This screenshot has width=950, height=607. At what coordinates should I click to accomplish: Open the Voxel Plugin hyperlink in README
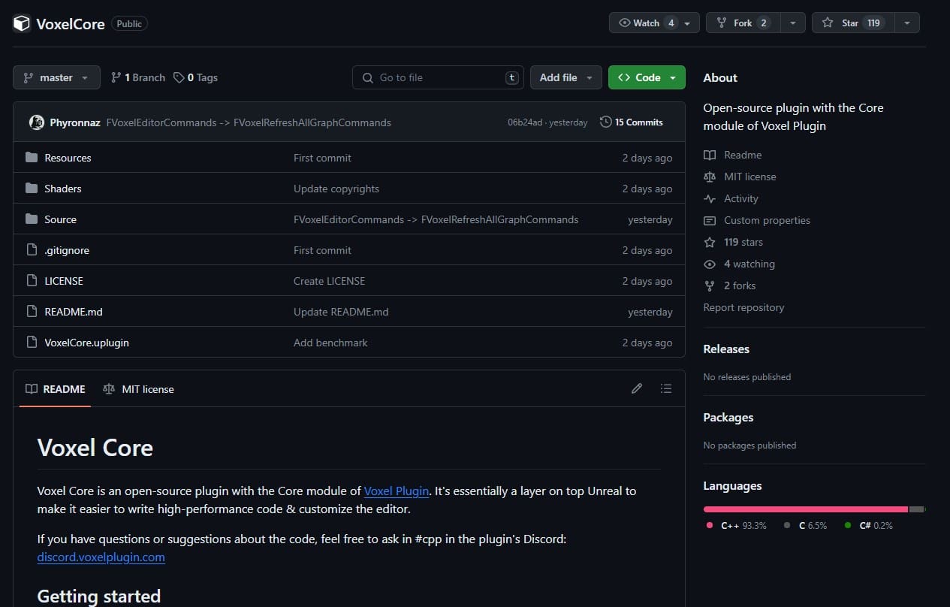tap(397, 491)
